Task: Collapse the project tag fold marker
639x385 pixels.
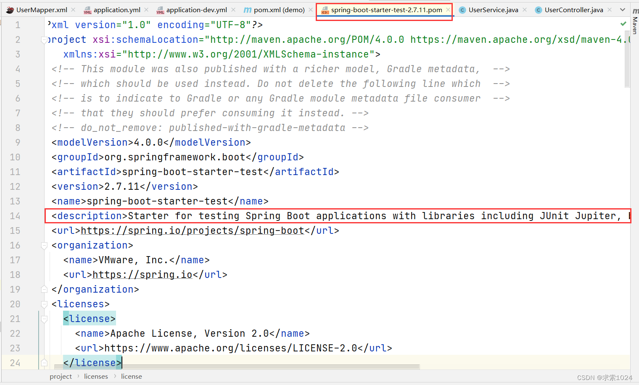Action: [x=44, y=40]
